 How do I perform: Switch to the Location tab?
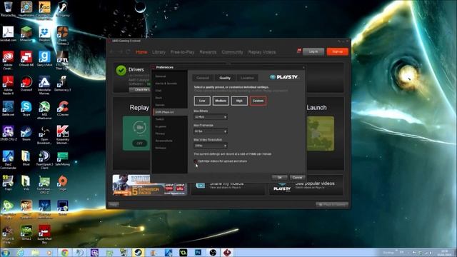click(x=247, y=78)
